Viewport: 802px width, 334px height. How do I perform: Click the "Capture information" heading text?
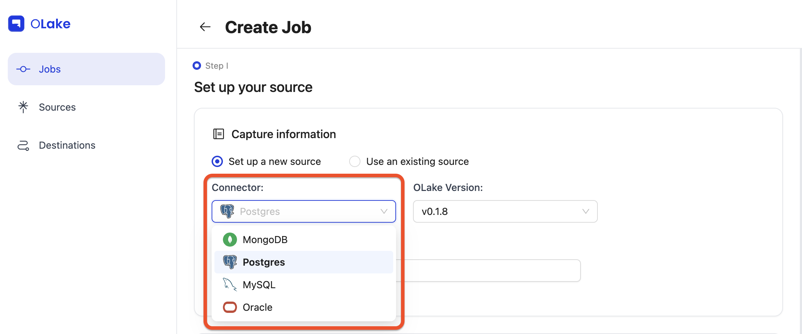(284, 134)
